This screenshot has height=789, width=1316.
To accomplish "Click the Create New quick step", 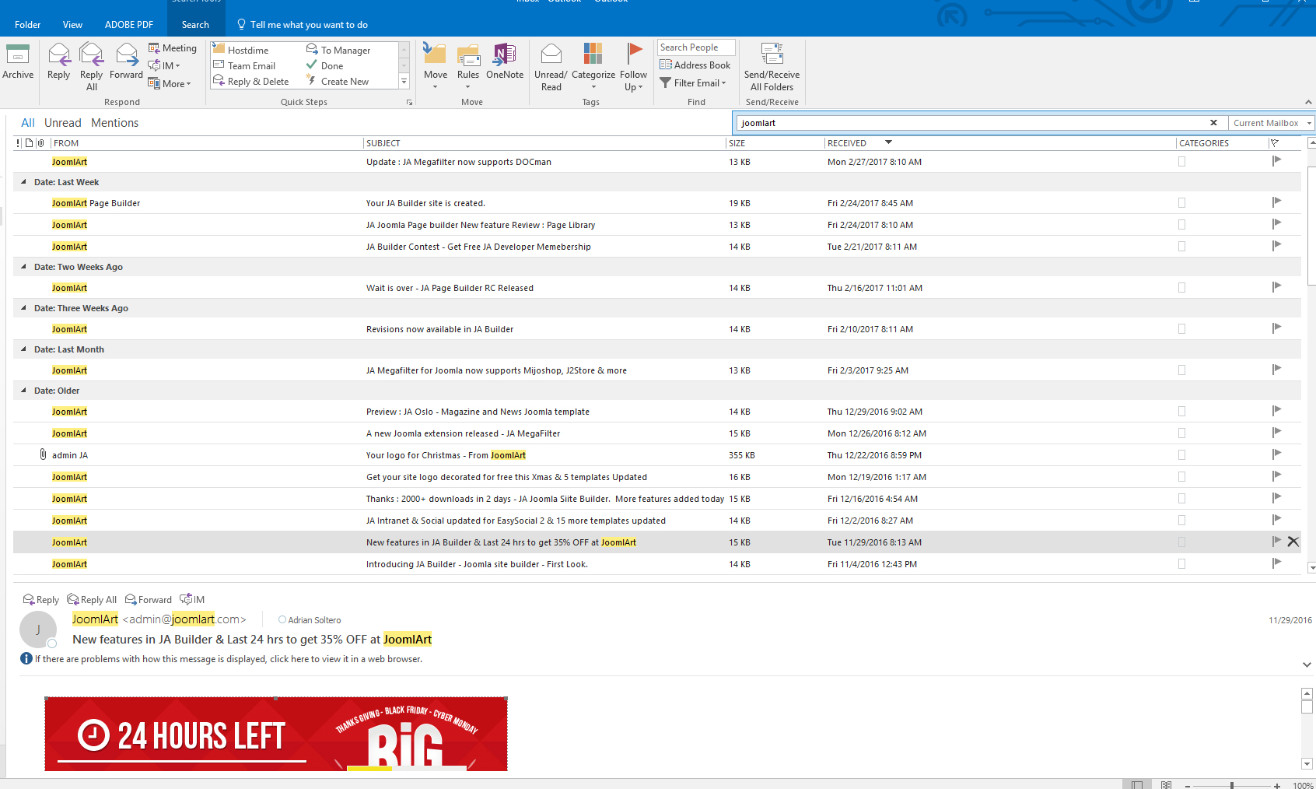I will (338, 81).
